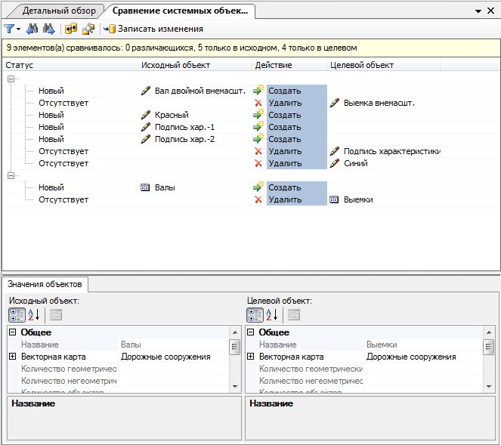
Task: Select the Значения объектов tab
Action: 45,284
